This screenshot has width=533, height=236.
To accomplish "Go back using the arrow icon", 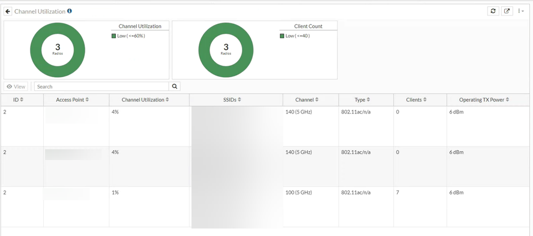I will tap(8, 11).
